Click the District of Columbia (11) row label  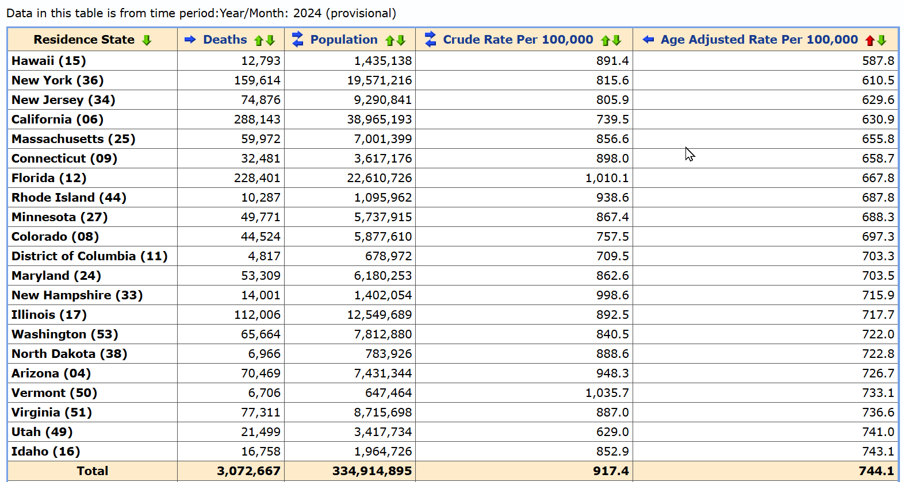(x=89, y=256)
